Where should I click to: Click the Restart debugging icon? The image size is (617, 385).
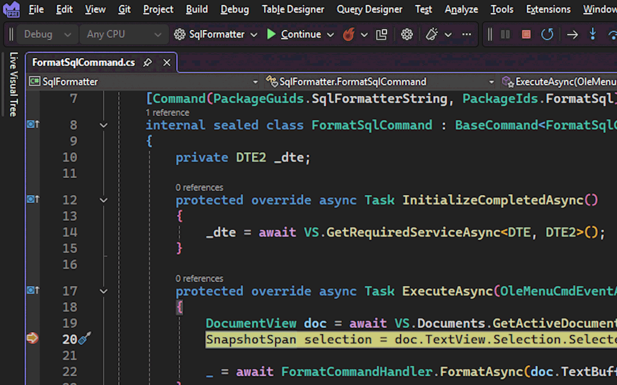click(x=547, y=34)
